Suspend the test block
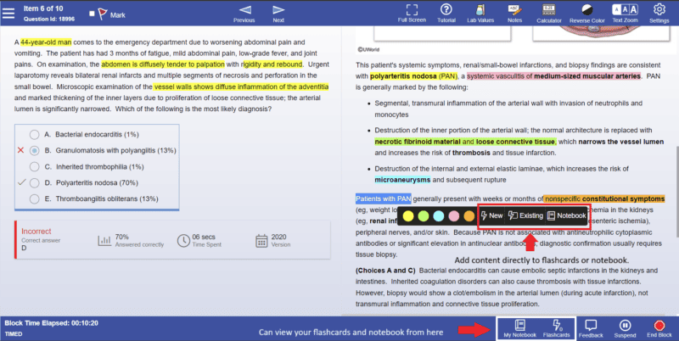Viewport: 679px width, 341px height. click(625, 329)
